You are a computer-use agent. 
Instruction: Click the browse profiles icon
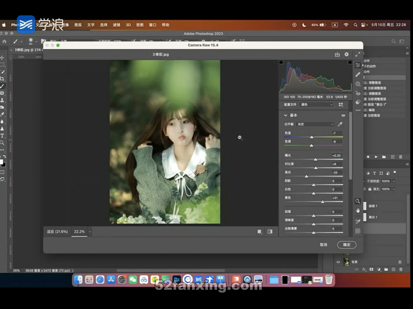coord(341,105)
